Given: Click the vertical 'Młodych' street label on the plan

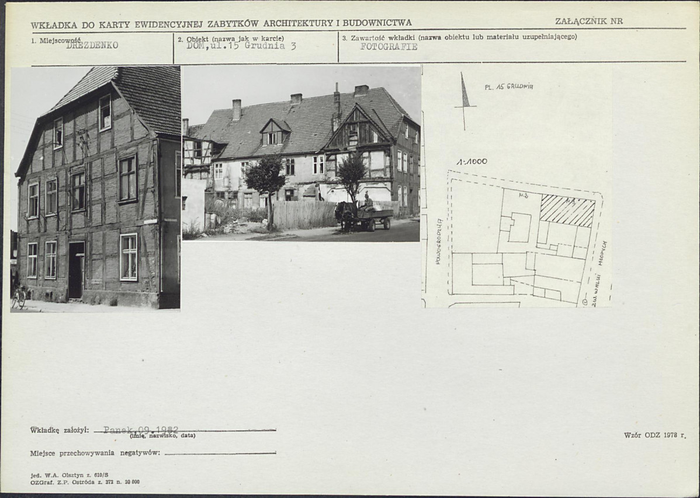Looking at the screenshot, I should pyautogui.click(x=603, y=253).
